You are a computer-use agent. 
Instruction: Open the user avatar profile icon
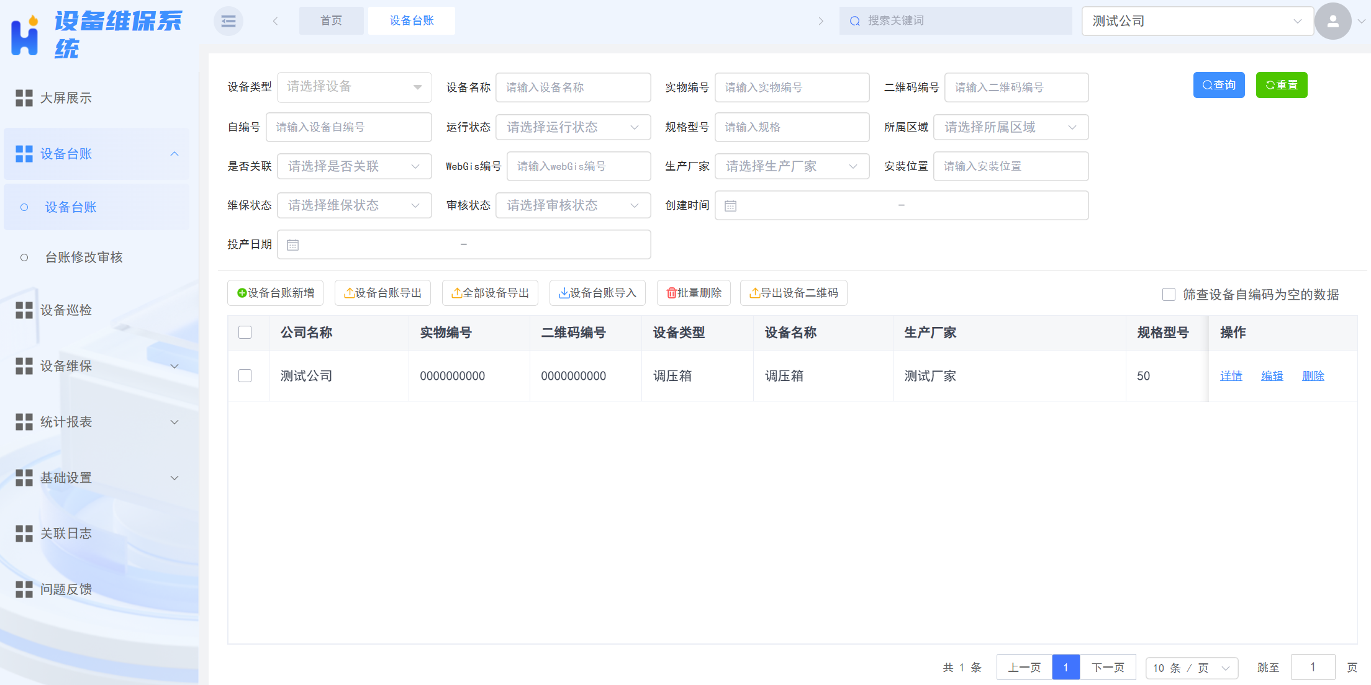[1333, 20]
